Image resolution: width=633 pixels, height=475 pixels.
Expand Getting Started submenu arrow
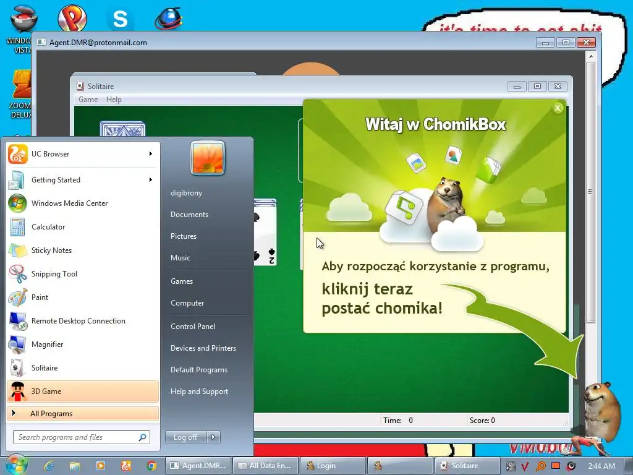pyautogui.click(x=151, y=180)
